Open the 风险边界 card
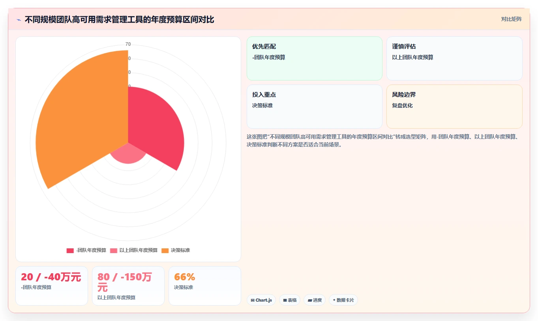Screen dimensions: 538x321 click(454, 107)
